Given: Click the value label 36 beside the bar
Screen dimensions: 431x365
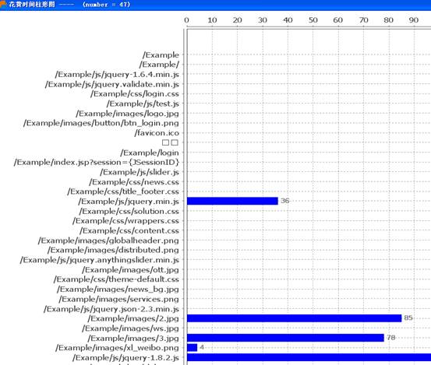Looking at the screenshot, I should click(x=285, y=201).
